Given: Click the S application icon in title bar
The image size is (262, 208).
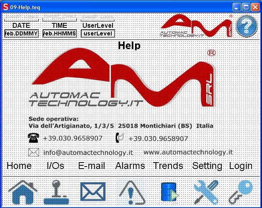Looking at the screenshot, I should [x=5, y=7].
